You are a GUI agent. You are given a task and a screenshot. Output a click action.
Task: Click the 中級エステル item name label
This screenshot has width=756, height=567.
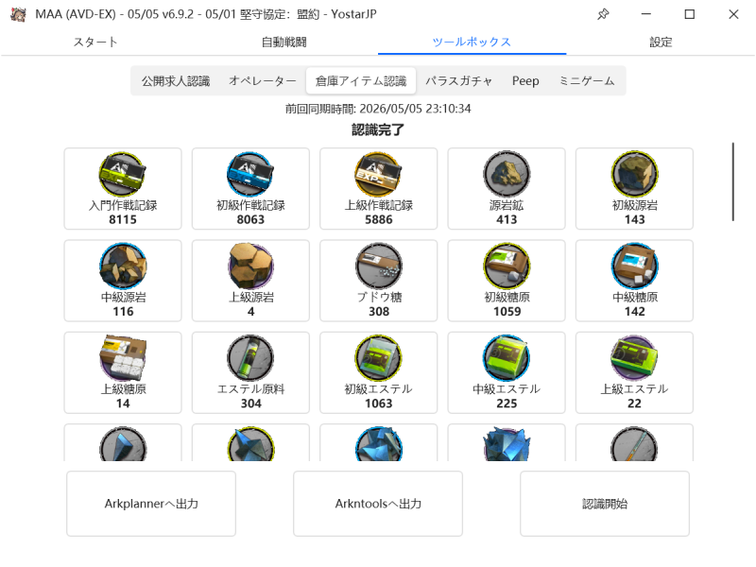pyautogui.click(x=507, y=389)
